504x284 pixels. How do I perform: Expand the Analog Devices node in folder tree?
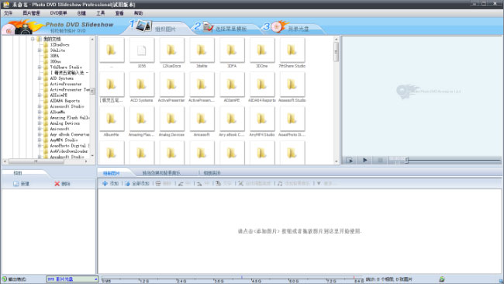[40, 123]
